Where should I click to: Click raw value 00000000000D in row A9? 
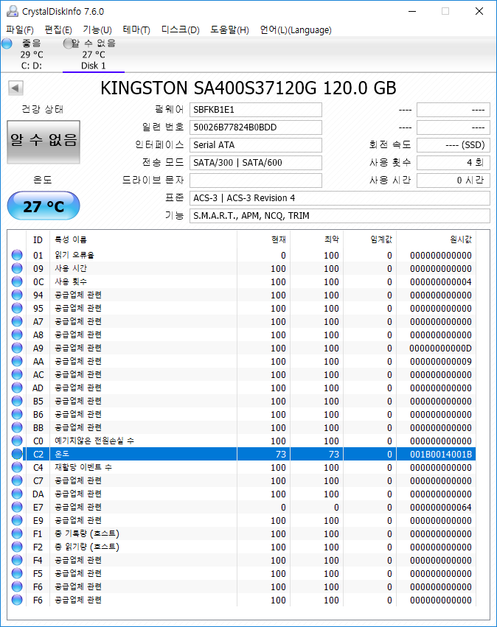tap(440, 348)
